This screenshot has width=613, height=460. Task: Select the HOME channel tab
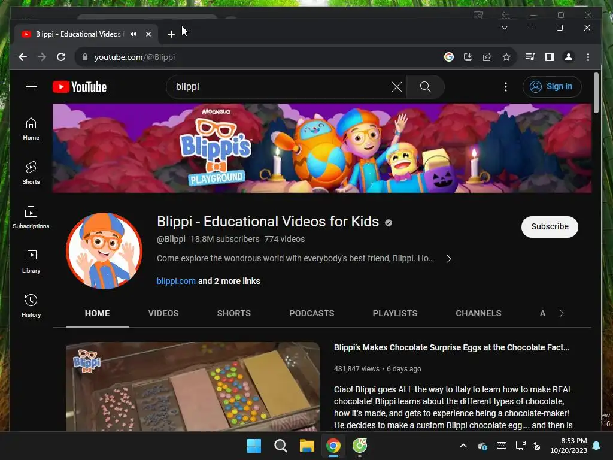98,313
